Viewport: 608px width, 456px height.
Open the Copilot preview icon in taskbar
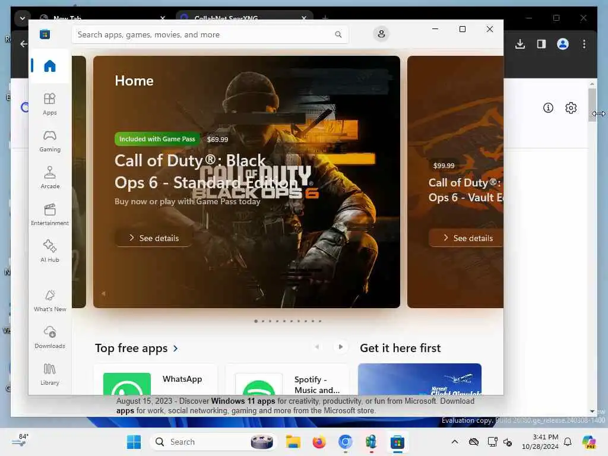(x=588, y=442)
